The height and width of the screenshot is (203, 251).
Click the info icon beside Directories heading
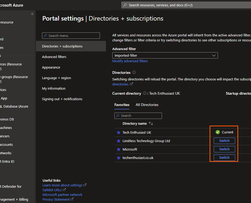click(x=134, y=72)
